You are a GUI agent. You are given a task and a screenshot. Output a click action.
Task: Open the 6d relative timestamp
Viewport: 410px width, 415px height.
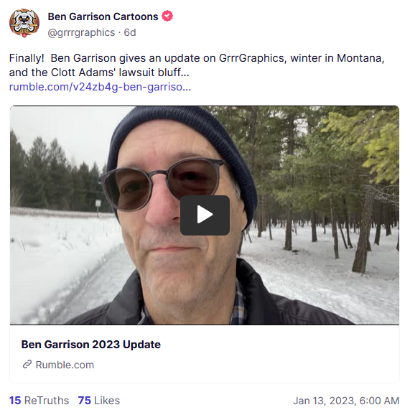(130, 32)
